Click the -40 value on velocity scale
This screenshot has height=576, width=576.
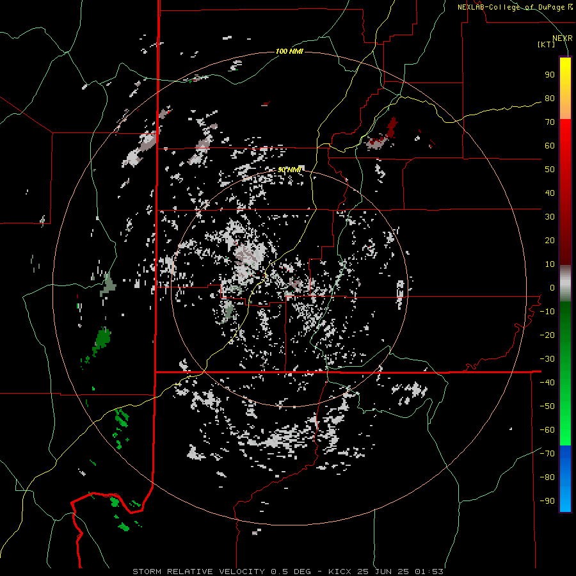click(x=547, y=383)
